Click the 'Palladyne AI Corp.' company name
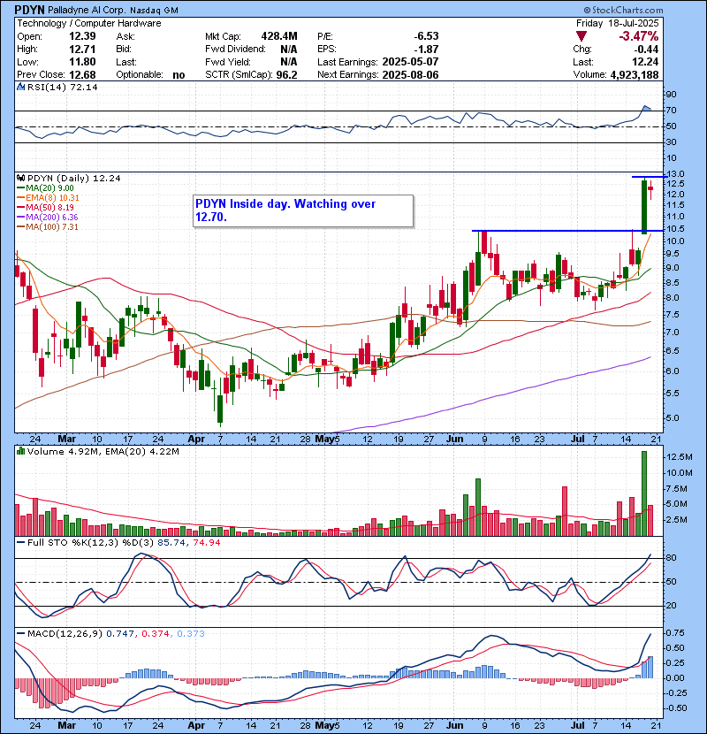 tap(87, 10)
